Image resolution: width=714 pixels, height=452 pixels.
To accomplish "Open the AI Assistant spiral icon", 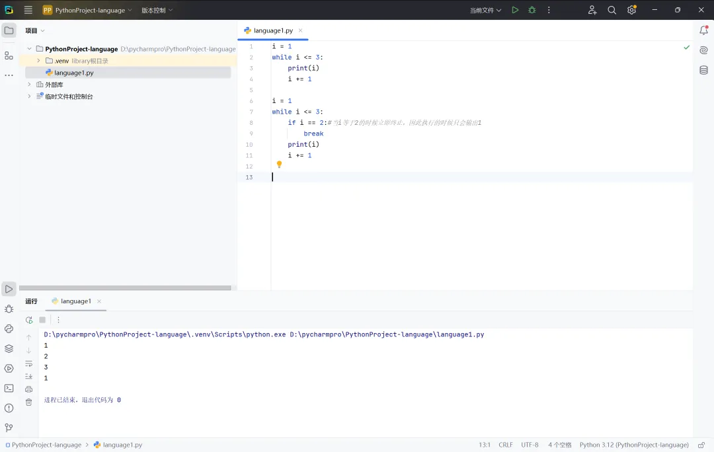I will [x=703, y=50].
